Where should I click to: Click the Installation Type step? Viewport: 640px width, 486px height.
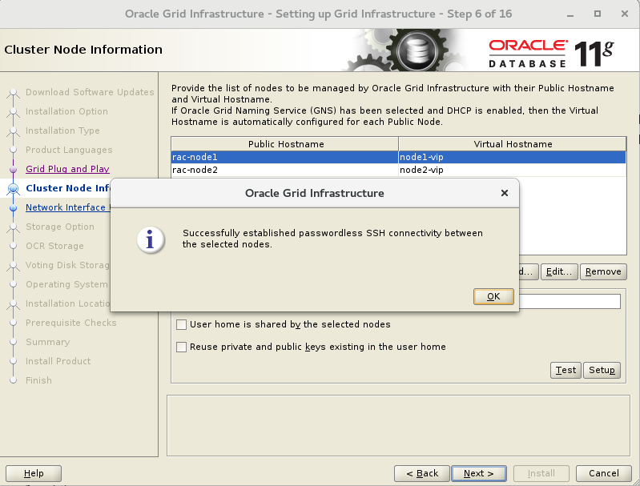click(x=62, y=131)
